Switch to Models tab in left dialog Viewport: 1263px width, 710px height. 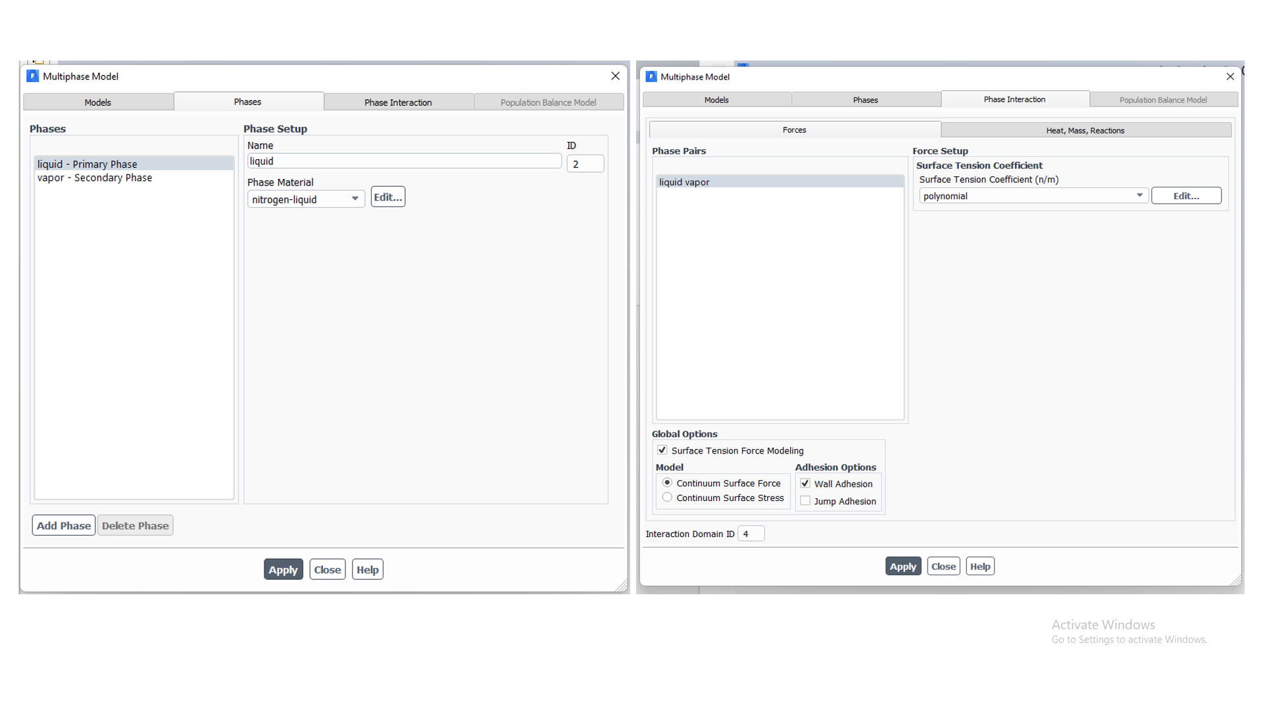click(98, 103)
